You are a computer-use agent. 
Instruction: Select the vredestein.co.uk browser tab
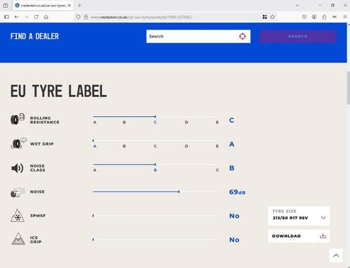coord(43,6)
